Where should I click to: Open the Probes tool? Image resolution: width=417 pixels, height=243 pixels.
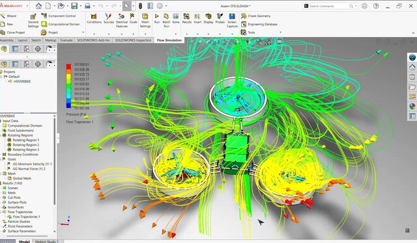click(220, 19)
